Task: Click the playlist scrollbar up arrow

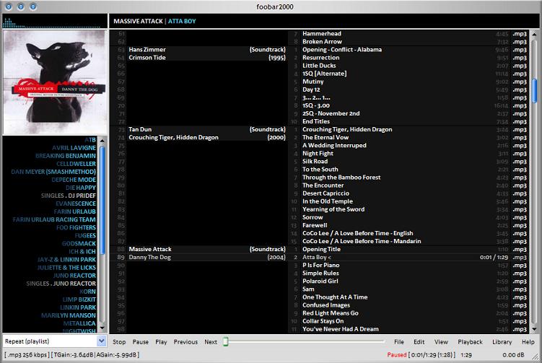Action: (x=534, y=34)
